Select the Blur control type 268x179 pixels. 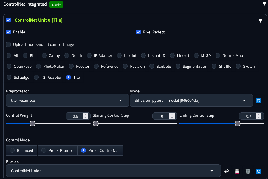click(25, 55)
